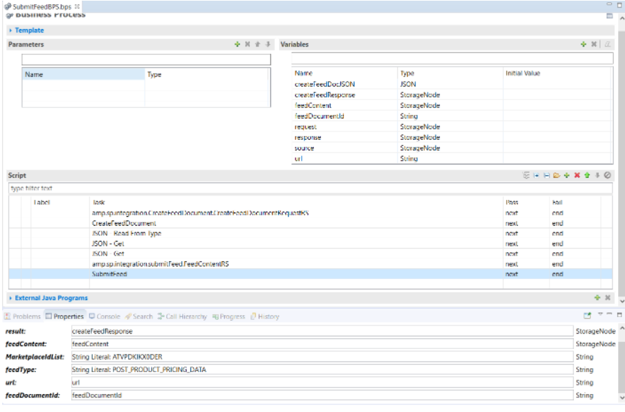Click the Parameters filter input field
Image resolution: width=625 pixels, height=412 pixels.
tap(146, 60)
